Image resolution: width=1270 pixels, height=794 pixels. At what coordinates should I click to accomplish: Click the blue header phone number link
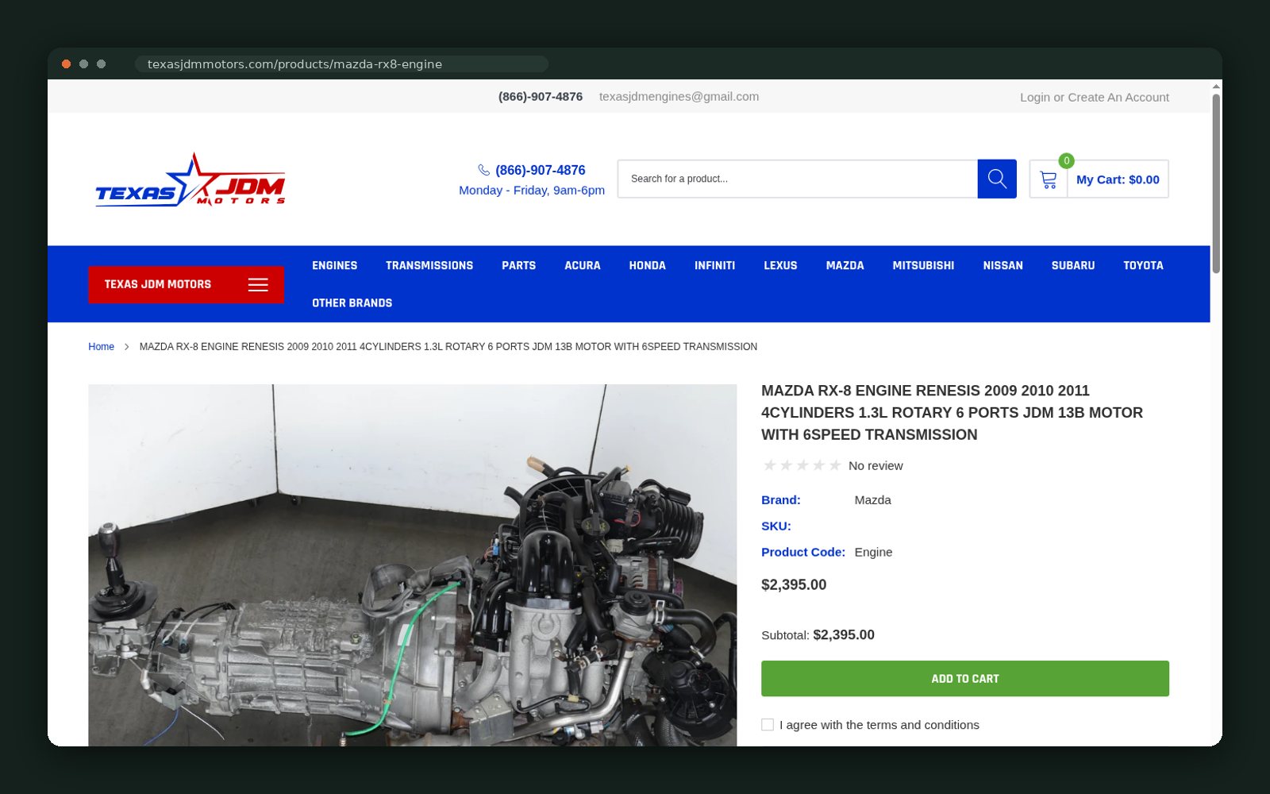coord(541,170)
